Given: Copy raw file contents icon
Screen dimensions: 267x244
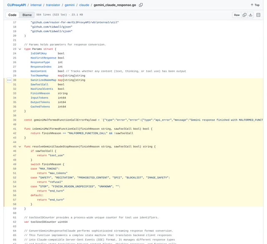Looking at the screenshot, I should [x=244, y=15].
